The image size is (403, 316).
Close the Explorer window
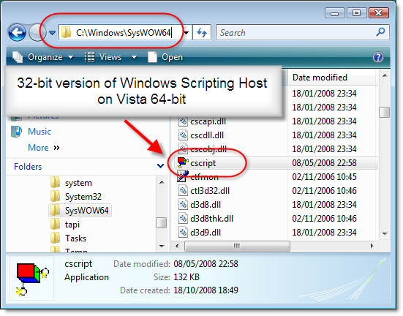click(379, 13)
